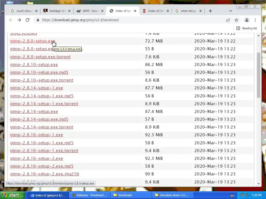Open gimp-2.8.10-setup.exe.torrent link

point(42,80)
